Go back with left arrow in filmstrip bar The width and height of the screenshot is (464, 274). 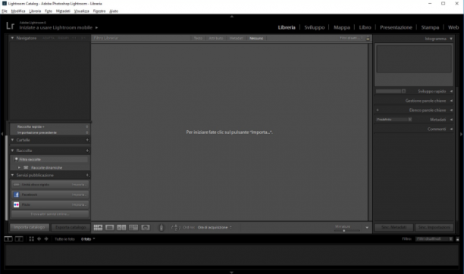click(x=39, y=239)
